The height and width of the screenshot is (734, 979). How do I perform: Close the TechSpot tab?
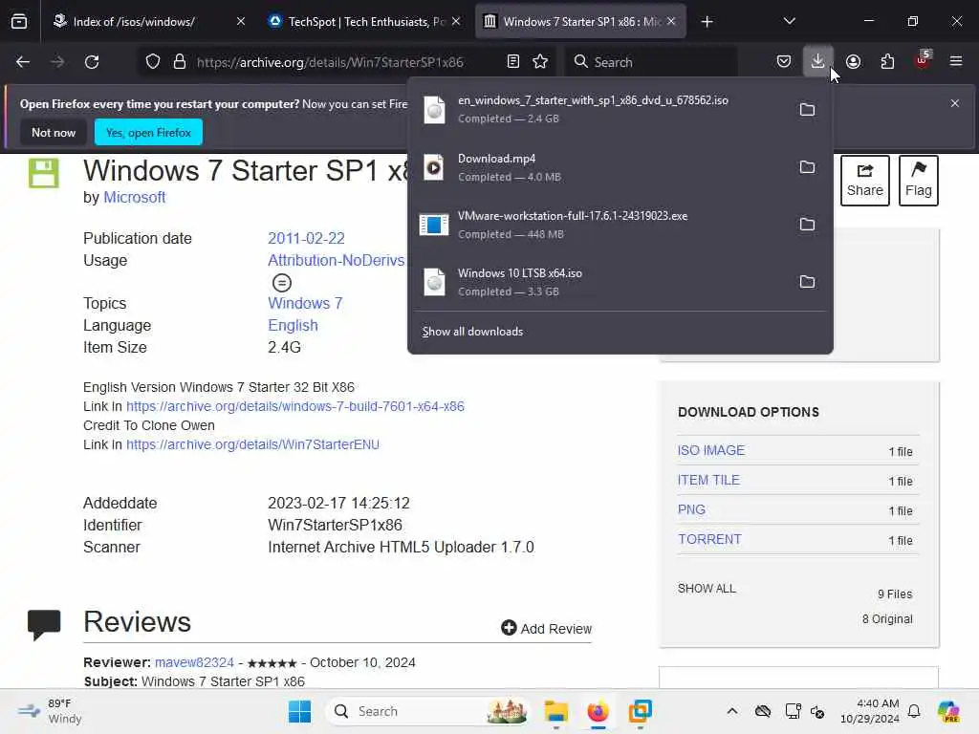click(456, 22)
